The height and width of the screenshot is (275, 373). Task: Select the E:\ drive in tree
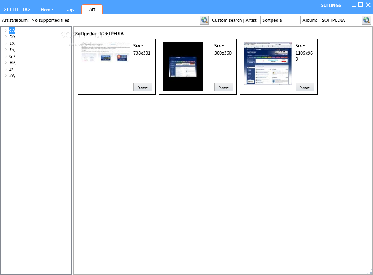(x=12, y=43)
